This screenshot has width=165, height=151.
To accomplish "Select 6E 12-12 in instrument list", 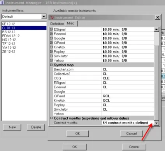I will pyautogui.click(x=24, y=24).
